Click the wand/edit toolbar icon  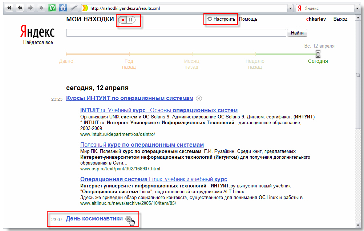coord(74,8)
